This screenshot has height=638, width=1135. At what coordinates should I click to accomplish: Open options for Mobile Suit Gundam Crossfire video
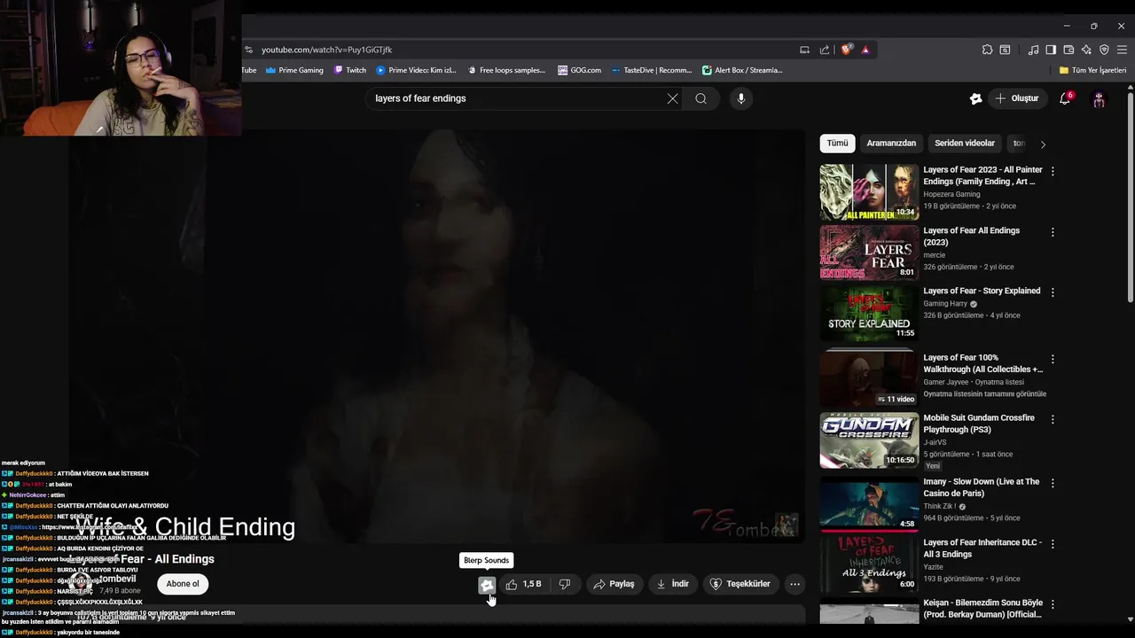1053,419
